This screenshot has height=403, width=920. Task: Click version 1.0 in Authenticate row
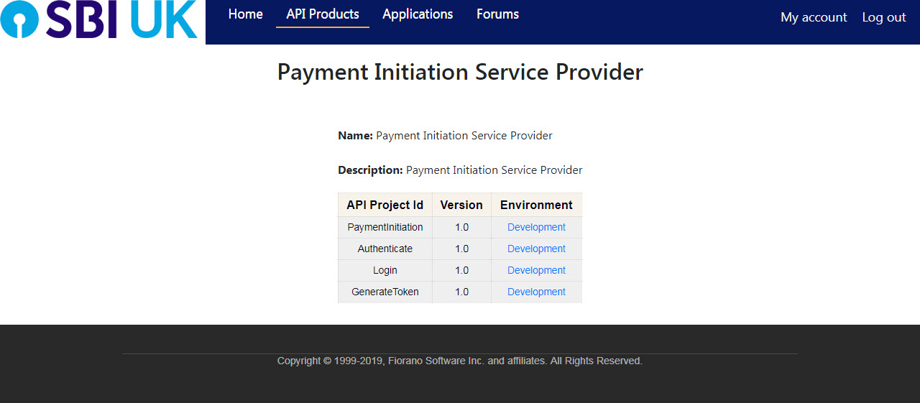461,249
